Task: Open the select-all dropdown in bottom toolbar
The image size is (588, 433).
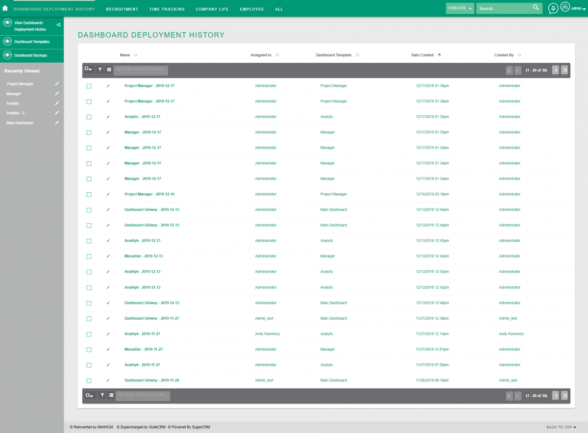Action: click(x=91, y=395)
